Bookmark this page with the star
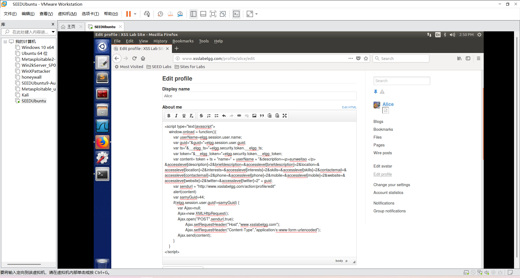 [366, 58]
